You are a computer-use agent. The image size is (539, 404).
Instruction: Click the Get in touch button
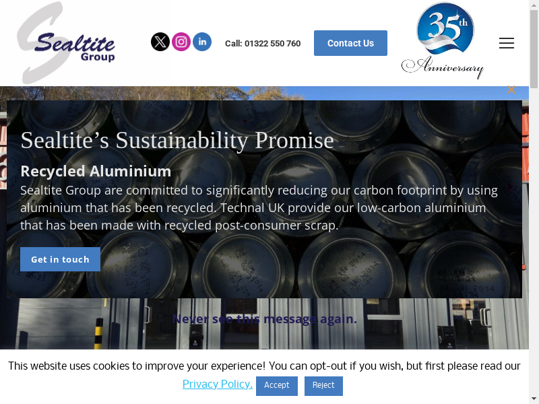(x=60, y=259)
